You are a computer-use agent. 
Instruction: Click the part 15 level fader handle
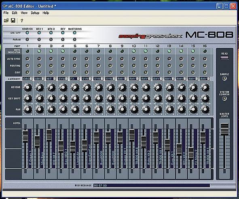[x=191, y=153]
